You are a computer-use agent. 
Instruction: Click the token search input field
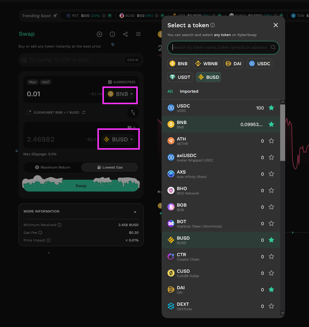coord(223,48)
